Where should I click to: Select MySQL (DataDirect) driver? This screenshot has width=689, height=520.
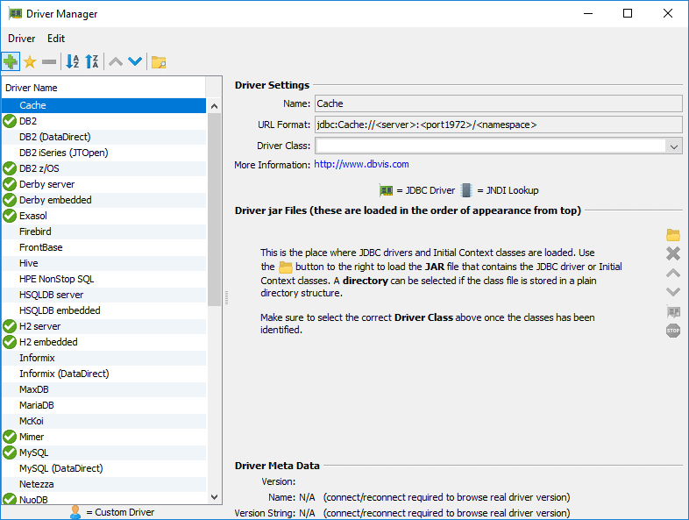tap(103, 468)
